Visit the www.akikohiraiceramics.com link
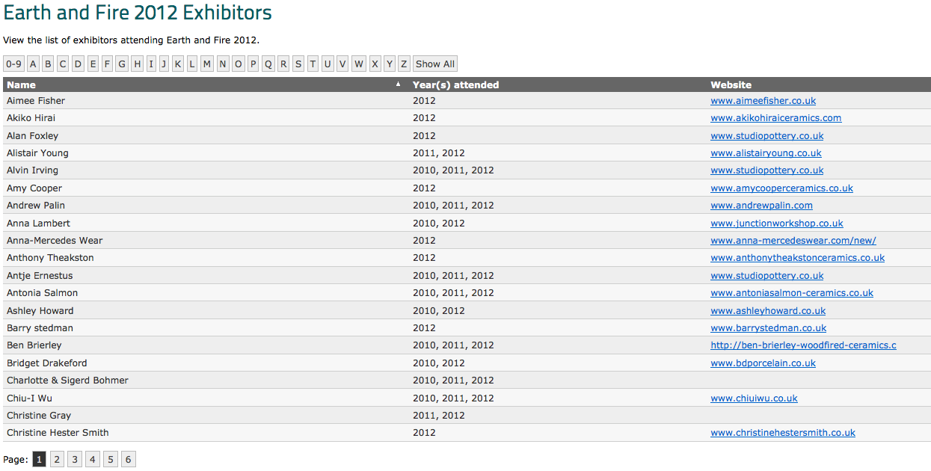The width and height of the screenshot is (931, 471). point(775,118)
